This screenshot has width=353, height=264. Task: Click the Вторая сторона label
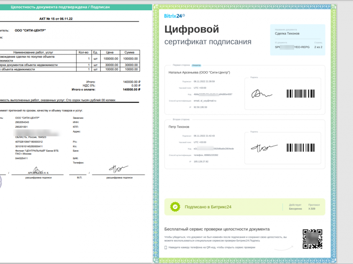click(181, 119)
